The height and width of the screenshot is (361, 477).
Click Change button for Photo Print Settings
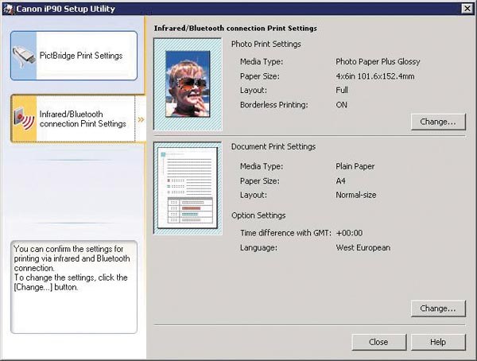[438, 122]
